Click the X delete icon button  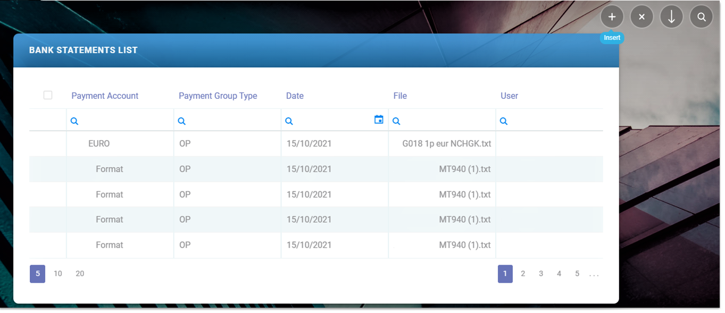pyautogui.click(x=641, y=17)
